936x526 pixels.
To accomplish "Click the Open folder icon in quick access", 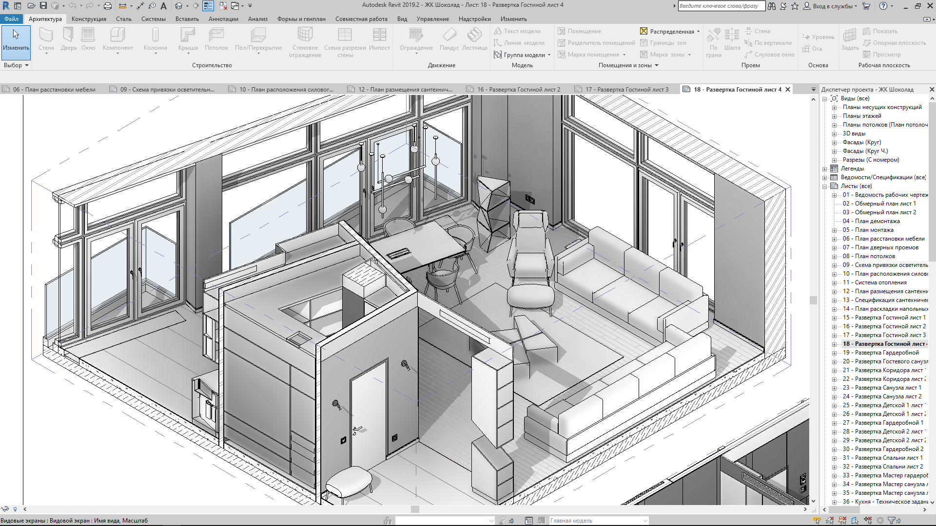I will [x=31, y=6].
